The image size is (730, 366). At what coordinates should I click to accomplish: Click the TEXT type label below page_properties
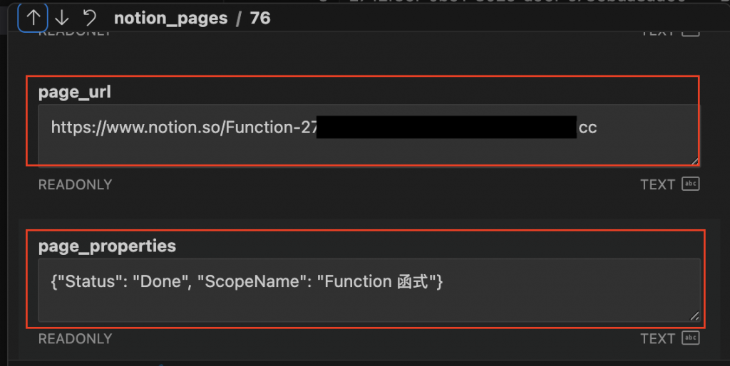[x=657, y=338]
